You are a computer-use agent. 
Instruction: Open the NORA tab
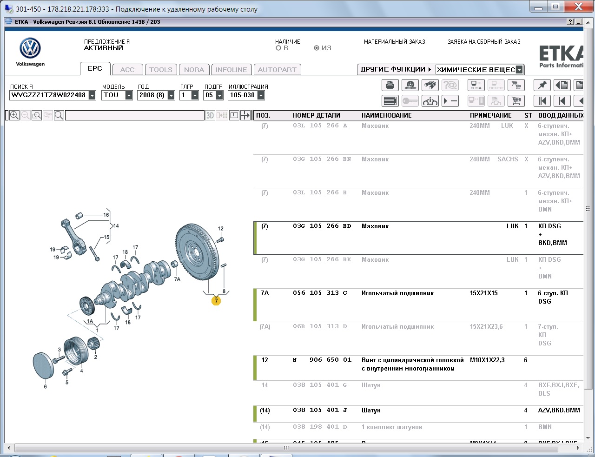point(194,70)
